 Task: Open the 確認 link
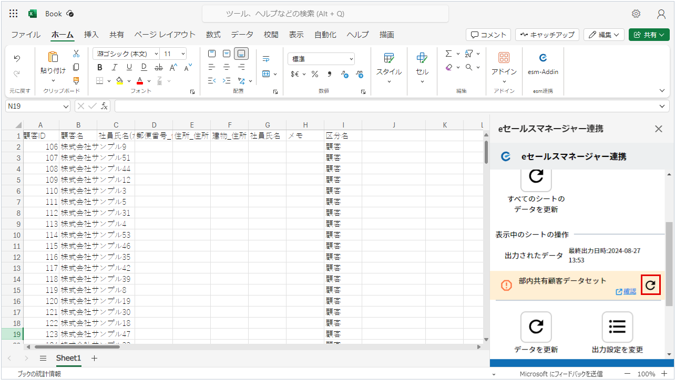tap(626, 291)
